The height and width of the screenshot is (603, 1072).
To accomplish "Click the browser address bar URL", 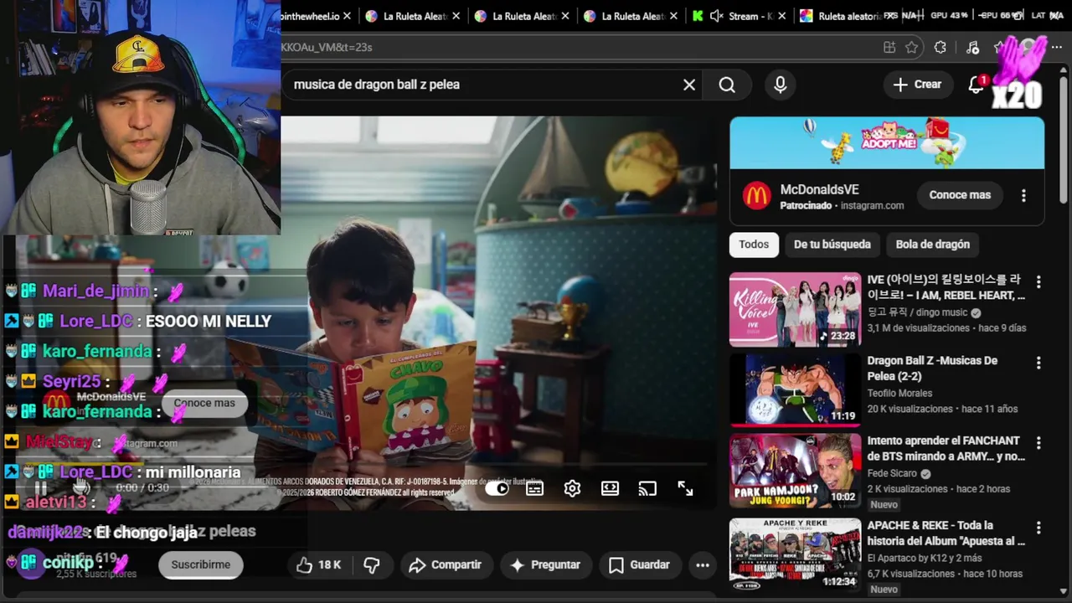I will (327, 48).
